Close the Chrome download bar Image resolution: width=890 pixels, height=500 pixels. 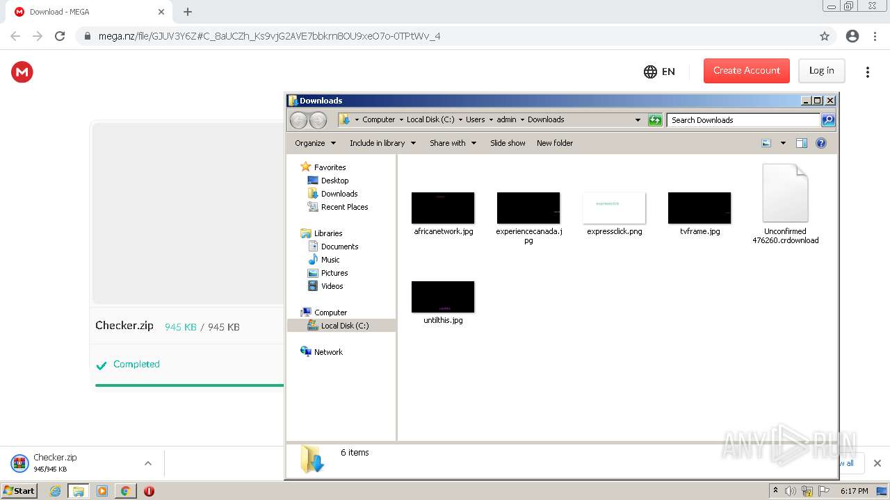(x=877, y=463)
